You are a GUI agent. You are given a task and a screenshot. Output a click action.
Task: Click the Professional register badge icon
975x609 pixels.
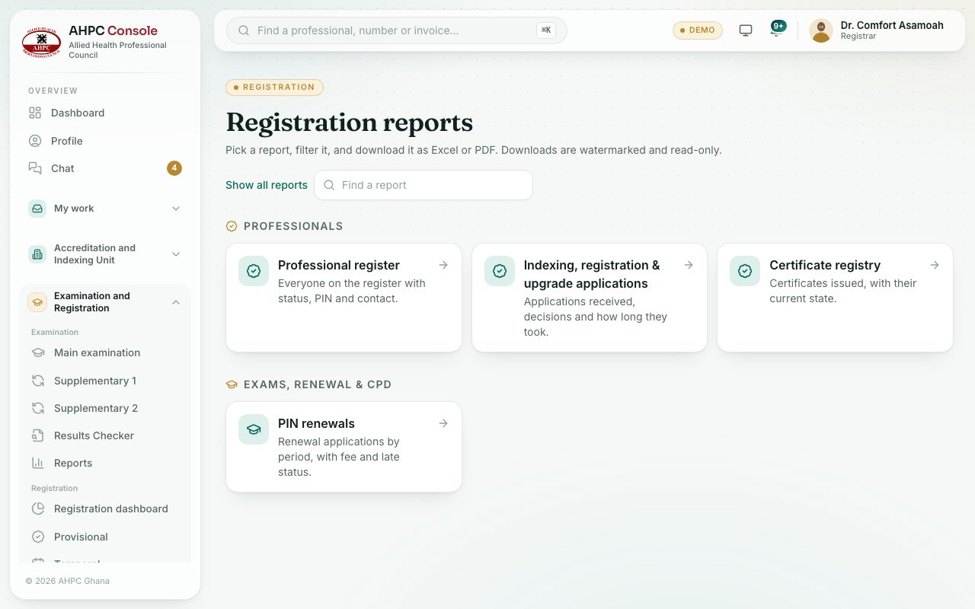click(x=254, y=271)
